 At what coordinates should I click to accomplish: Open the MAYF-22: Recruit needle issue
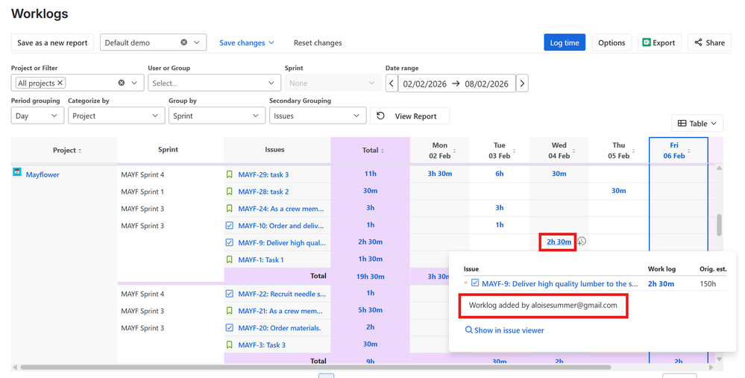pos(282,294)
